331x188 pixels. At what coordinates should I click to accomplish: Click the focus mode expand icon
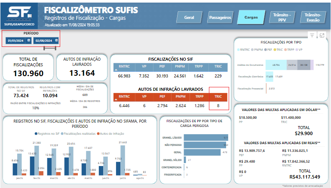[x=322, y=35]
